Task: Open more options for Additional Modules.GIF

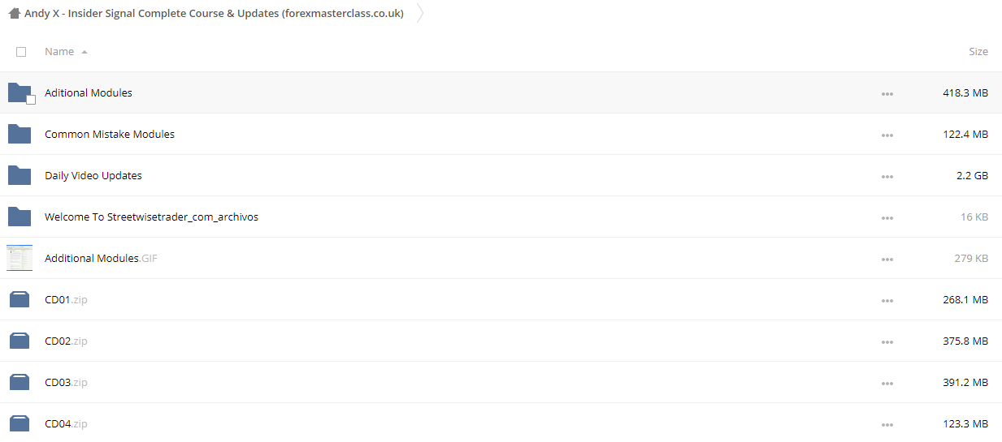Action: (x=887, y=260)
